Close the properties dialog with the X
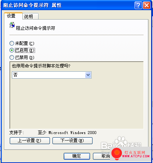Screen dimensions: 153x163 (x=146, y=5)
